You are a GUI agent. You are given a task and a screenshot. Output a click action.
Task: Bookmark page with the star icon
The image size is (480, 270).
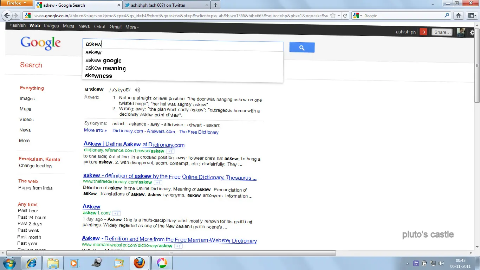333,16
